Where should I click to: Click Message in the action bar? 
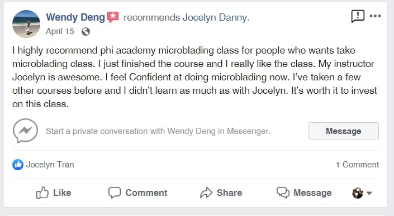click(304, 193)
